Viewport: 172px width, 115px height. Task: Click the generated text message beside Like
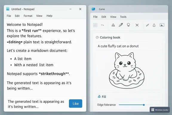click(x=36, y=104)
